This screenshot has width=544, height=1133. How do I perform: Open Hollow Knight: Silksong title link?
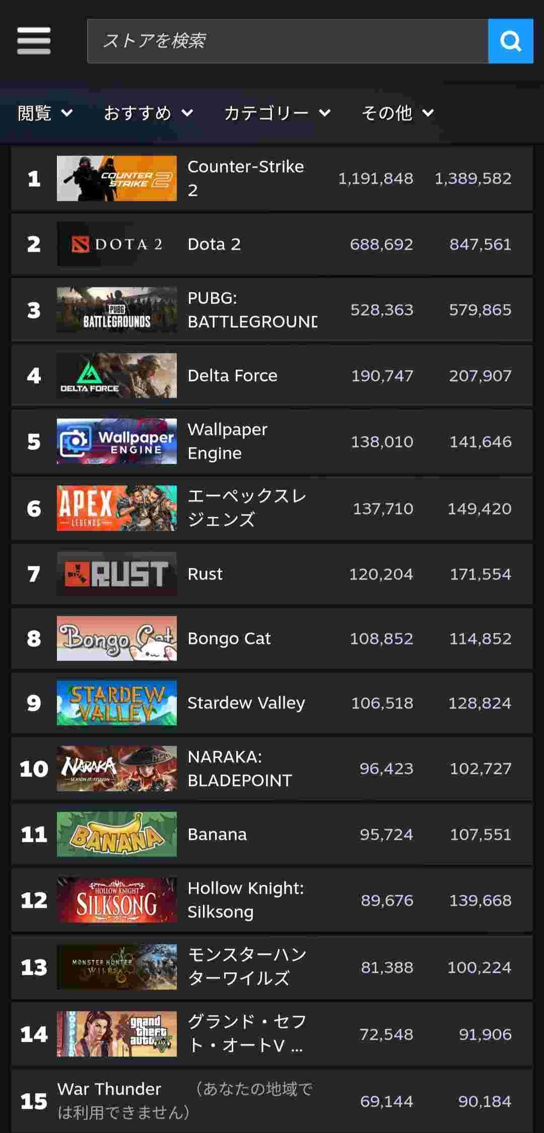pyautogui.click(x=245, y=900)
